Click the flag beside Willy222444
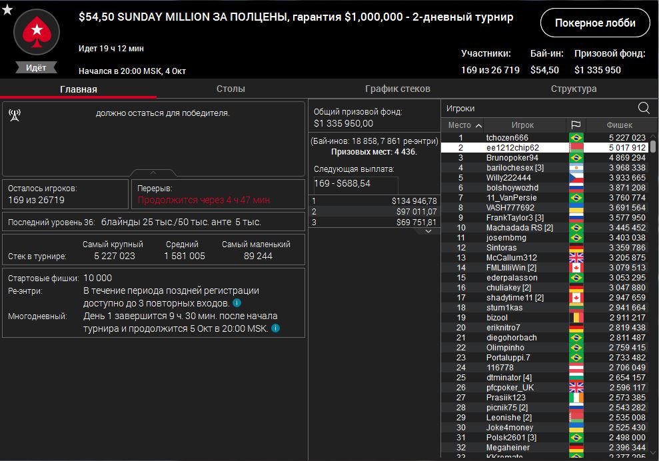Viewport: 659px width, 461px height. coord(576,178)
